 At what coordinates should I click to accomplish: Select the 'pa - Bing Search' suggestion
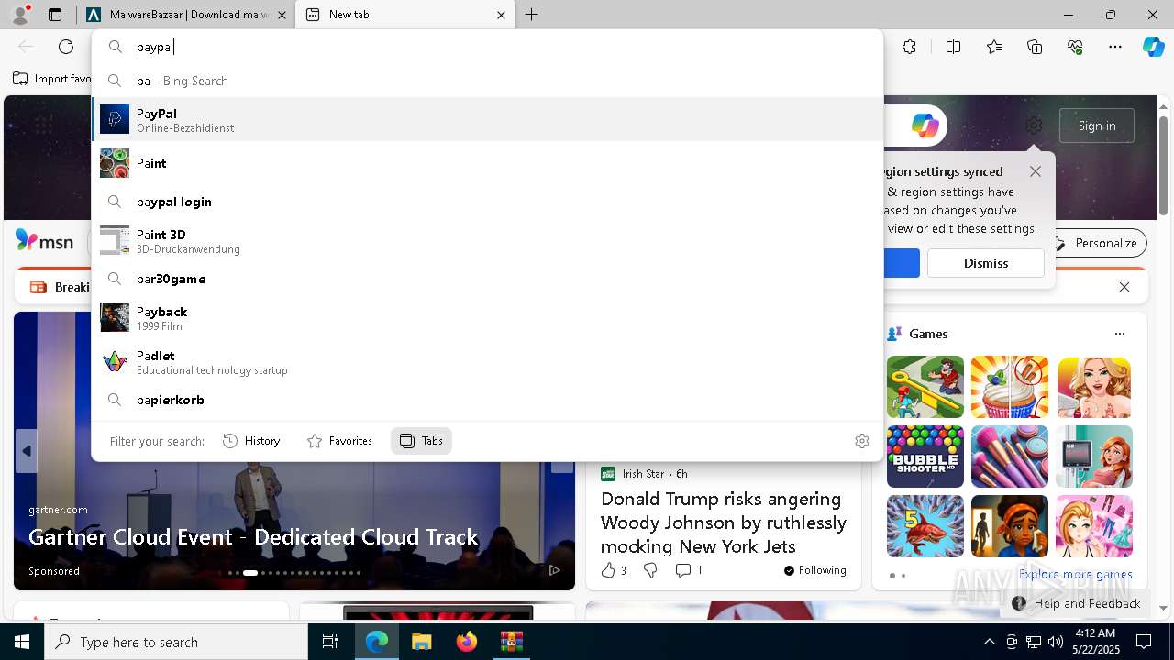(487, 81)
